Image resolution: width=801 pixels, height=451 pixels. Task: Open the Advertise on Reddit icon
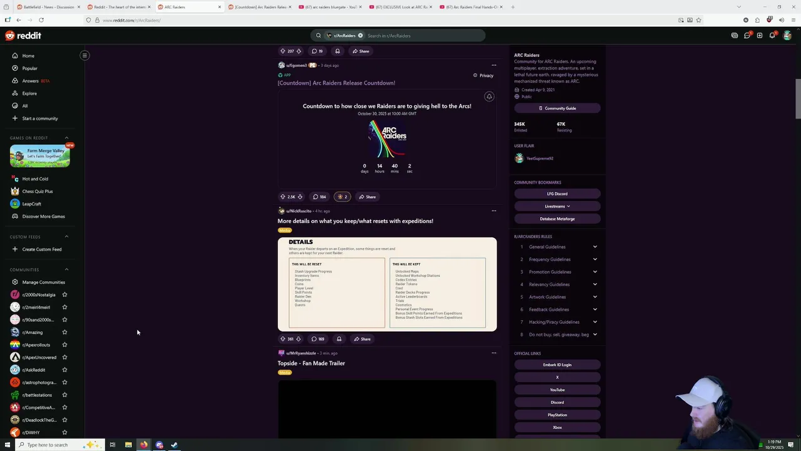tap(735, 36)
